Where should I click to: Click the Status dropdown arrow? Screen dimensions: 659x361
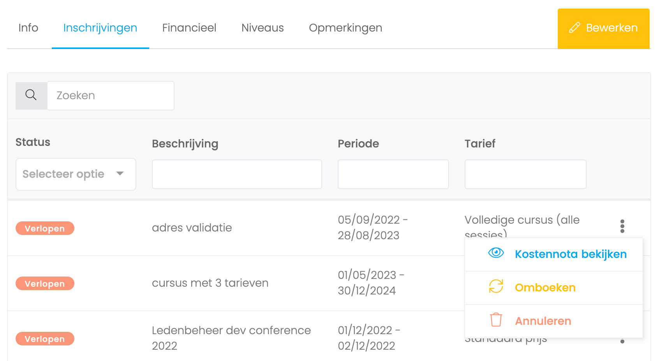coord(120,173)
